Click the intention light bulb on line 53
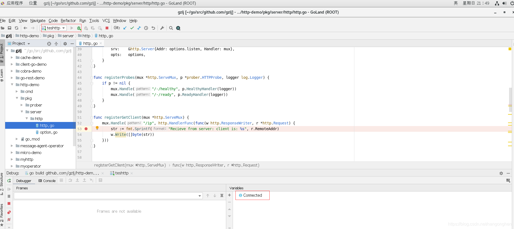 pyautogui.click(x=97, y=128)
